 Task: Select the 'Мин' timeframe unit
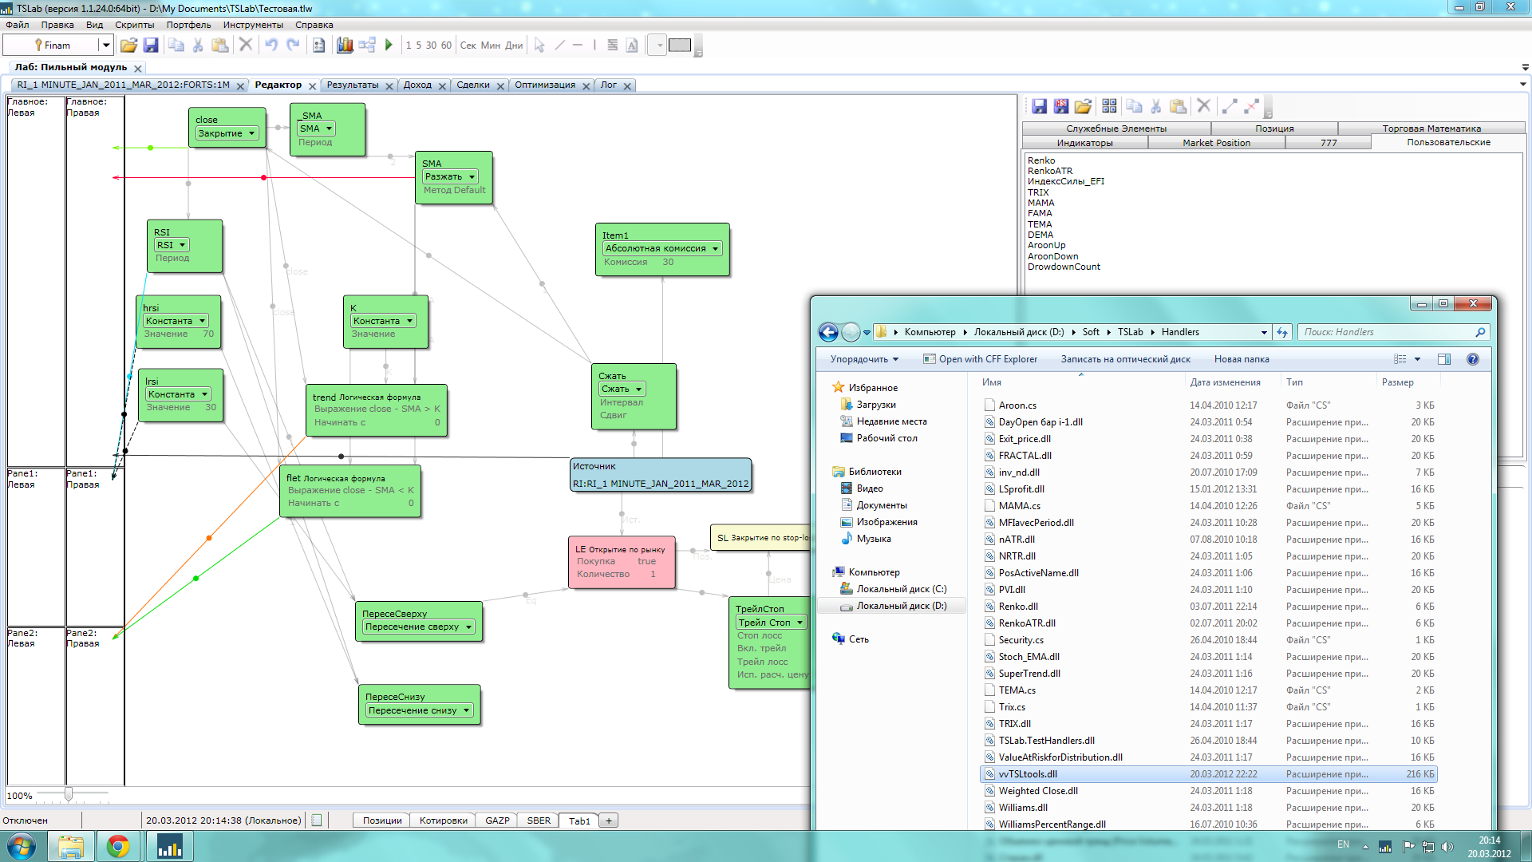[491, 45]
